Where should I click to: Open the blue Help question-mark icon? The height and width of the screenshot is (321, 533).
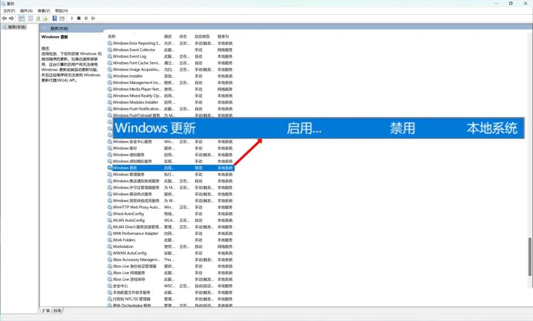[54, 18]
